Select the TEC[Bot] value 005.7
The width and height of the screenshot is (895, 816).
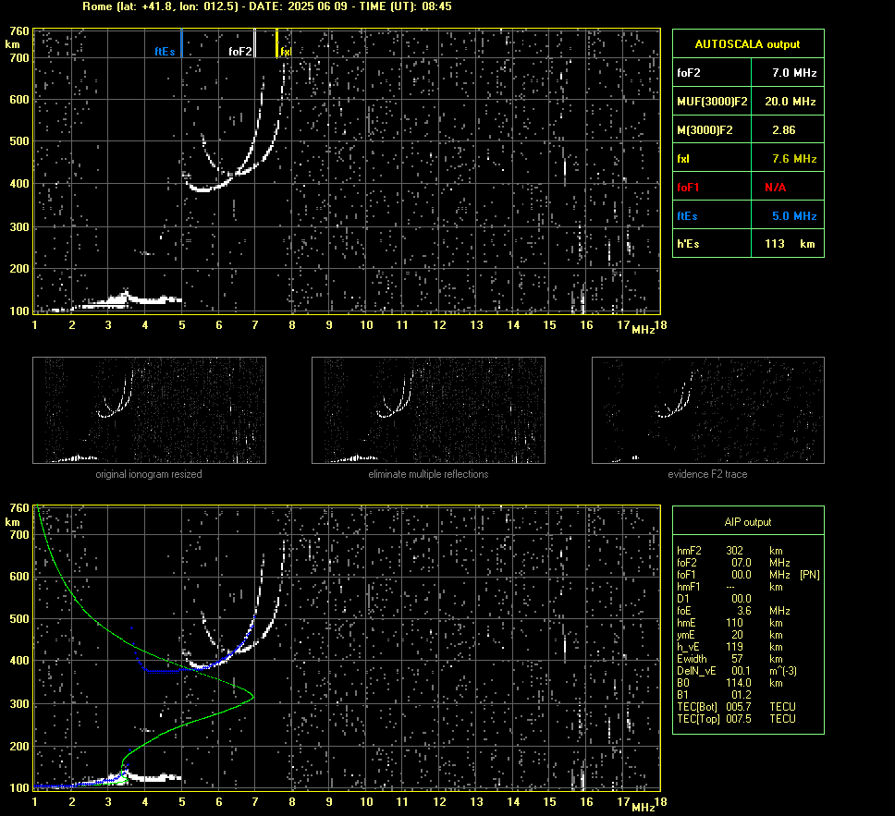738,706
